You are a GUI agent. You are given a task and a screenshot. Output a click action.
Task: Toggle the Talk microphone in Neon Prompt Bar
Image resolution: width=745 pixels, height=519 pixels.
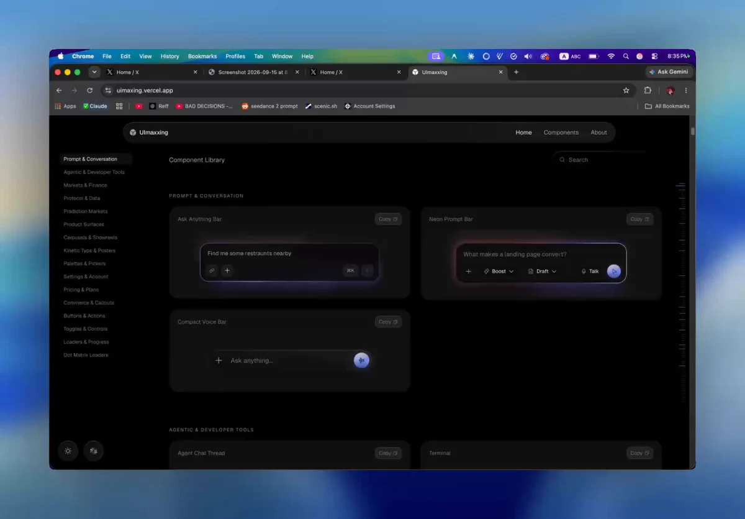590,272
